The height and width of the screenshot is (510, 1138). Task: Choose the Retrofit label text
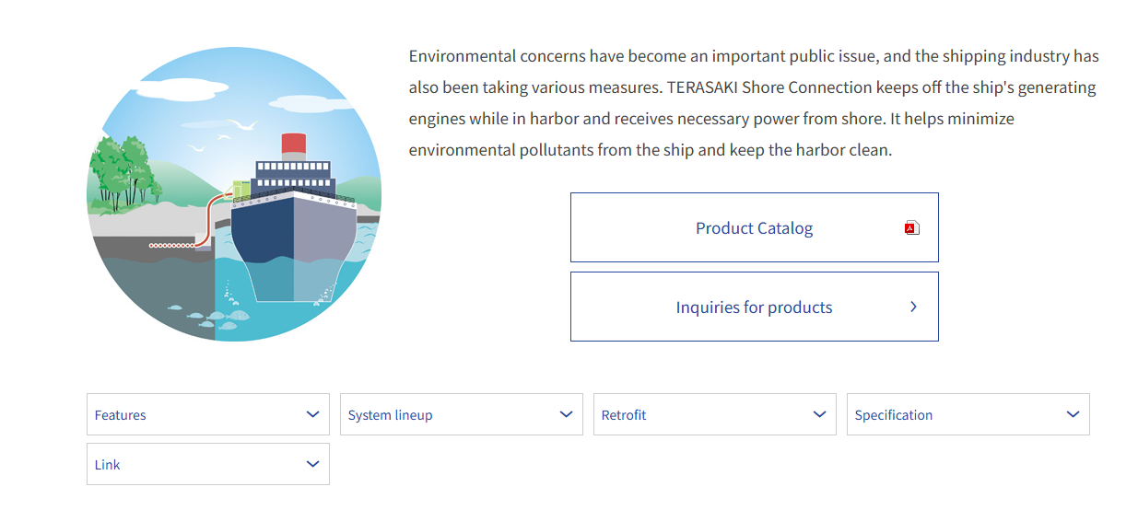624,415
